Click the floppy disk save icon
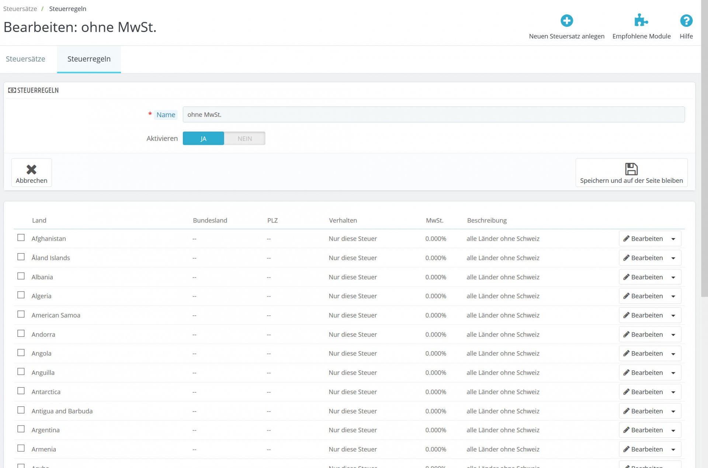The image size is (708, 468). (x=631, y=169)
